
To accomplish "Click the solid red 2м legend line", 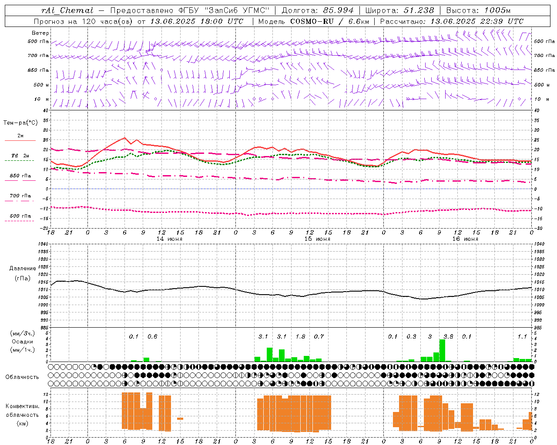I will pyautogui.click(x=20, y=141).
